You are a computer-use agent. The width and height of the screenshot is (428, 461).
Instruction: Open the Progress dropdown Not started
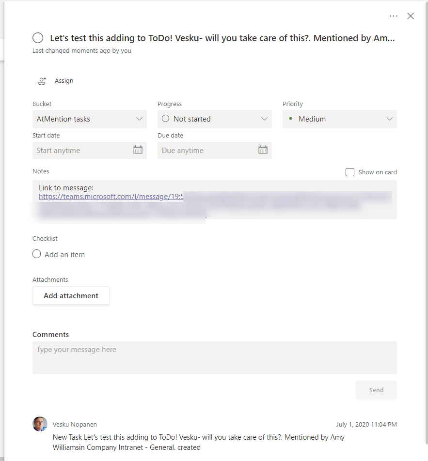pyautogui.click(x=214, y=119)
